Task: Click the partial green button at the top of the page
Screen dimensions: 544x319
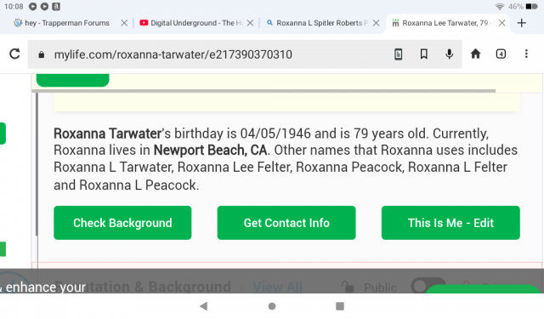Action: pos(72,80)
